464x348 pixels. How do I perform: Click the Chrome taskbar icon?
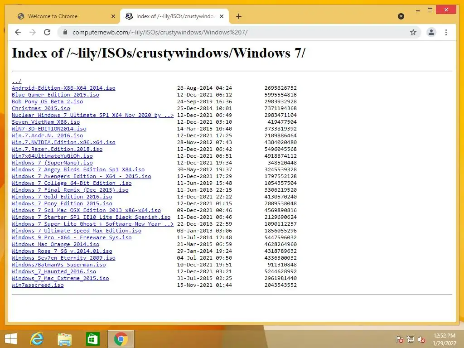click(x=121, y=339)
